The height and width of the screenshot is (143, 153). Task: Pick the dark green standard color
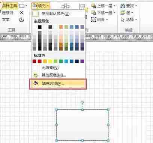coord(61,61)
